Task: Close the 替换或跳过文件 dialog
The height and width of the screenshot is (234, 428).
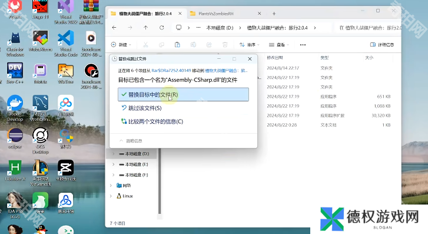Action: (x=250, y=59)
